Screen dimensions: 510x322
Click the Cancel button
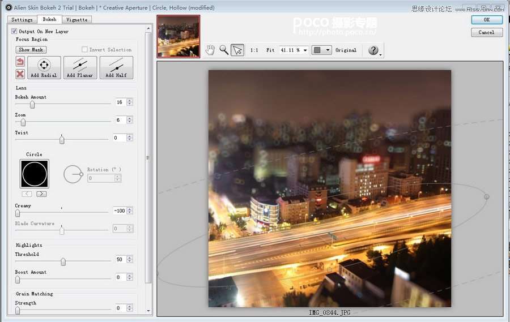(x=487, y=32)
